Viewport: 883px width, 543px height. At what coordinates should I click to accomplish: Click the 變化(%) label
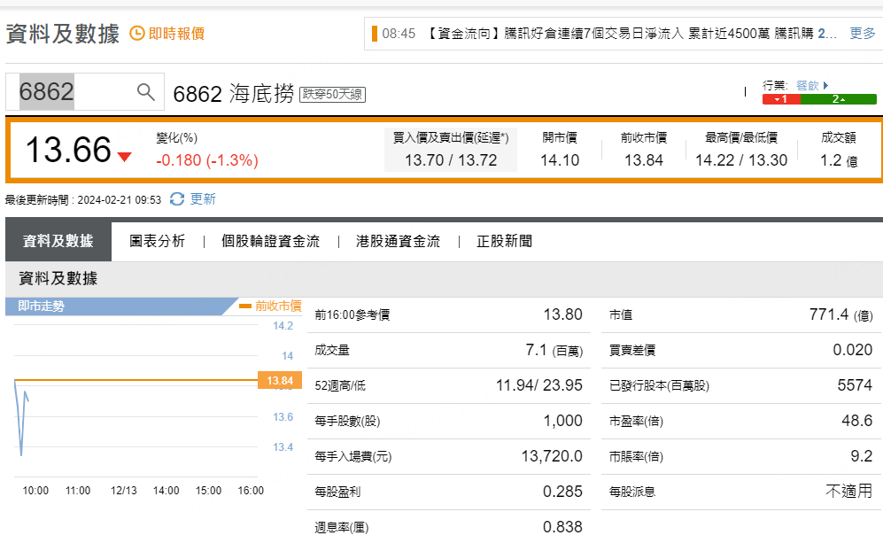pyautogui.click(x=177, y=137)
